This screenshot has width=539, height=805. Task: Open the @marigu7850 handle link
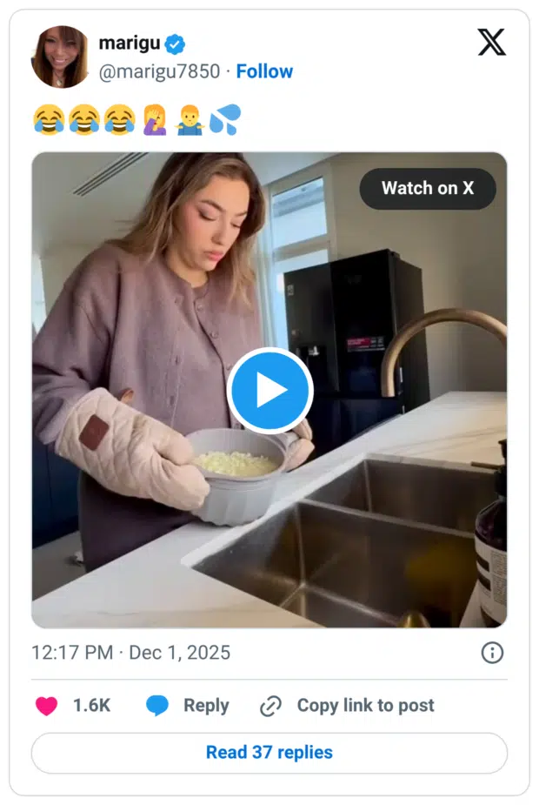click(x=159, y=71)
